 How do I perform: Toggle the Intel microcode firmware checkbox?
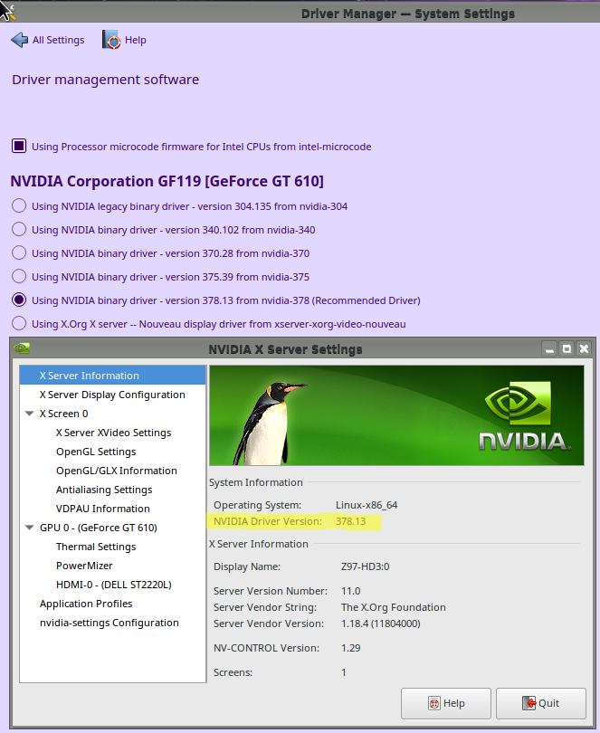click(19, 146)
